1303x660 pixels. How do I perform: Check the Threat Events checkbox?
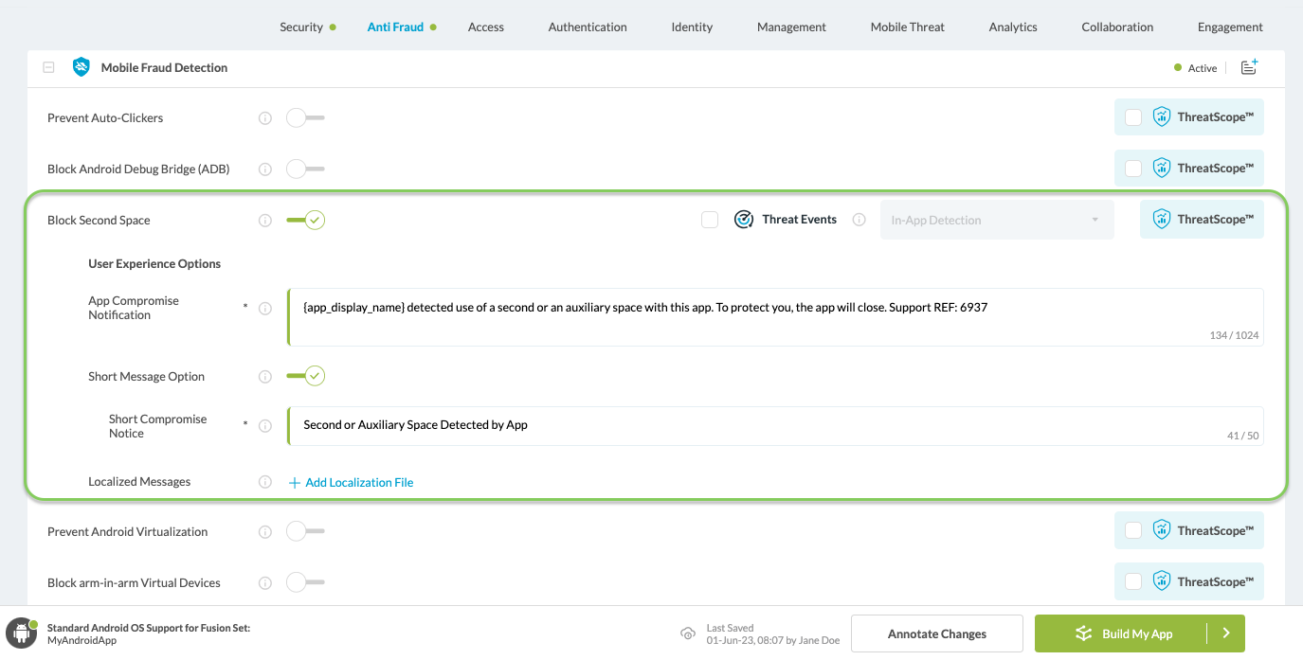[x=710, y=220]
